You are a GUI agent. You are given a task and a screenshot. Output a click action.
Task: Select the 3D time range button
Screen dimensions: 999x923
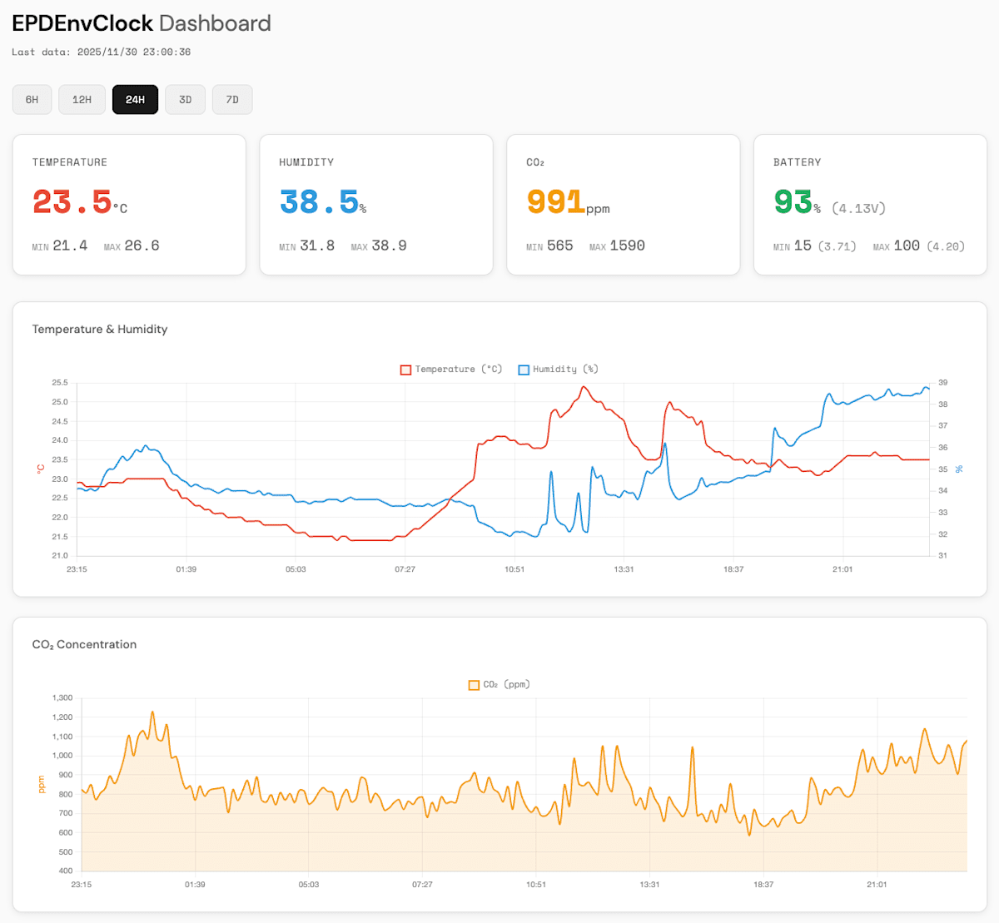185,99
